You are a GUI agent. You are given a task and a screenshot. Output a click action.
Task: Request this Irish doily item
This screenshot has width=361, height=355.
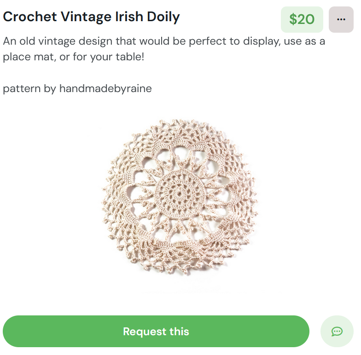point(156,331)
